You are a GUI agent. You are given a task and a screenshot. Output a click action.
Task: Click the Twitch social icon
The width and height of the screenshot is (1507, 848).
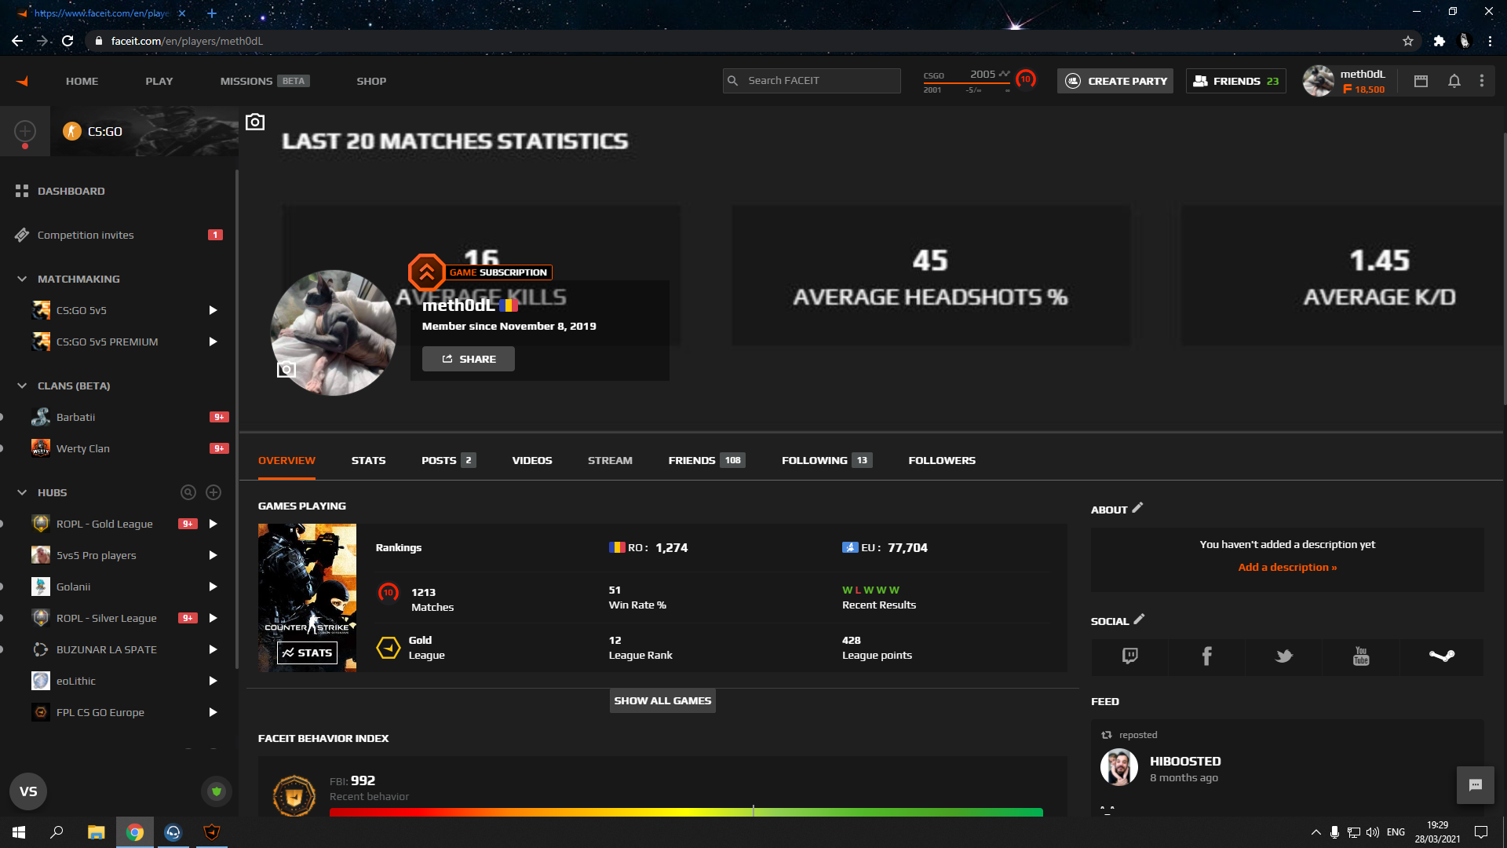pos(1129,656)
